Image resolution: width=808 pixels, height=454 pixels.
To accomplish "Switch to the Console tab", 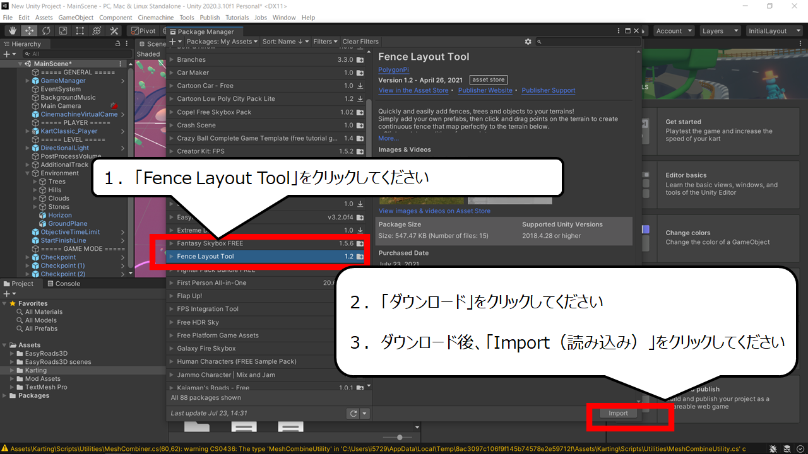I will pos(63,284).
